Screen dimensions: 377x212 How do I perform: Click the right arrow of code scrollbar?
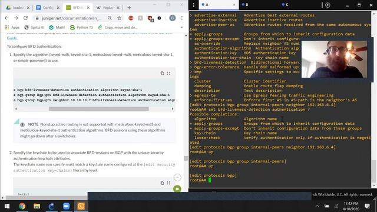click(x=173, y=109)
